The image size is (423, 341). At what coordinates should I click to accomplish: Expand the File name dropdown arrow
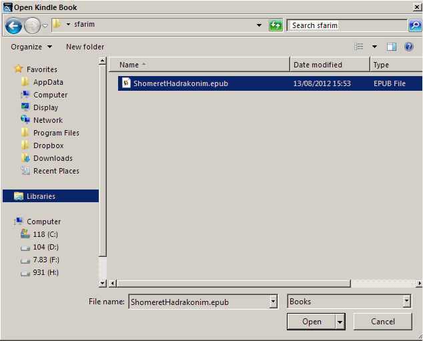273,302
